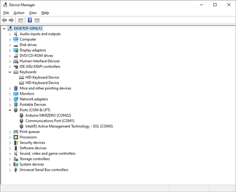236x192 pixels.
Task: Click the IDE ATA/ATAPI controllers icon
Action: (16, 66)
